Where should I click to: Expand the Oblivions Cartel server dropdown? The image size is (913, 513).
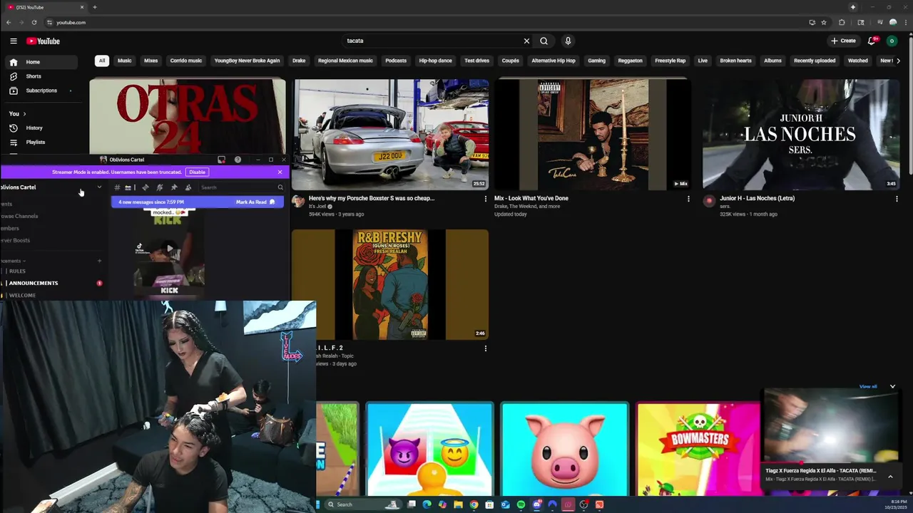tap(99, 187)
